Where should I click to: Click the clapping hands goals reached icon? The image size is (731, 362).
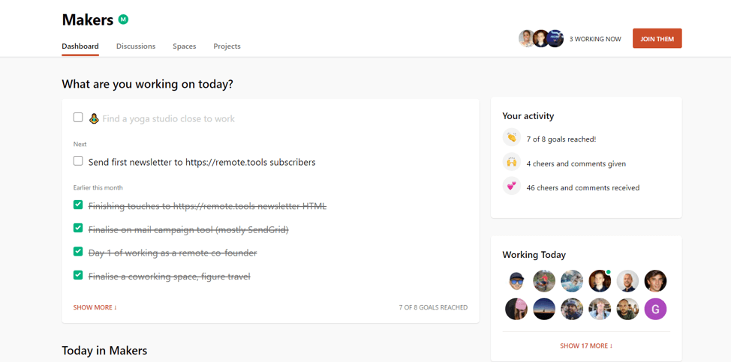coord(511,138)
